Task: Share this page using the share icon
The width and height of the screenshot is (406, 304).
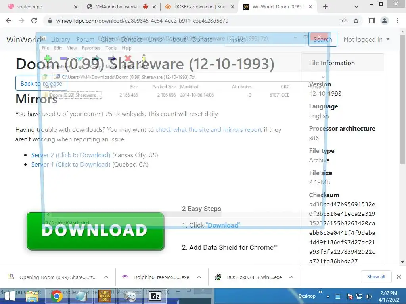Action: point(343,21)
